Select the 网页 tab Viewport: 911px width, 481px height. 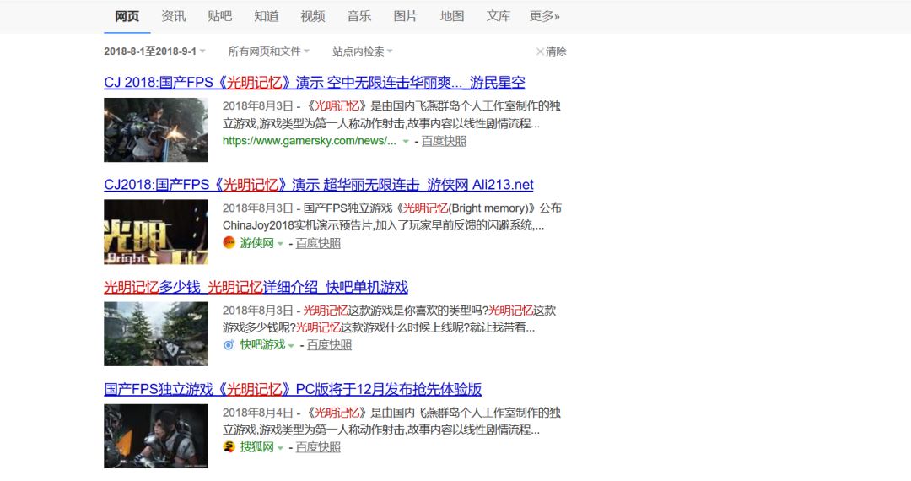(127, 16)
